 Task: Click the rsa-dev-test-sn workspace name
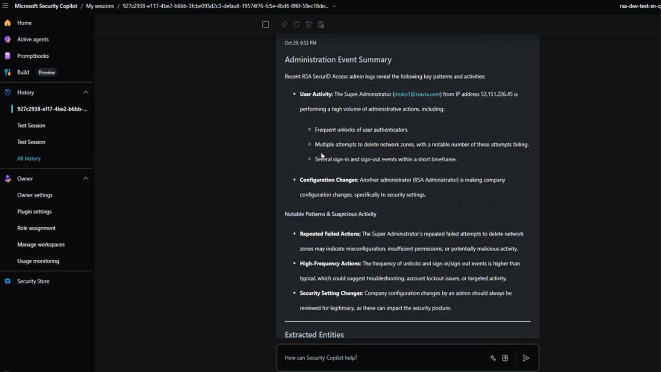640,6
